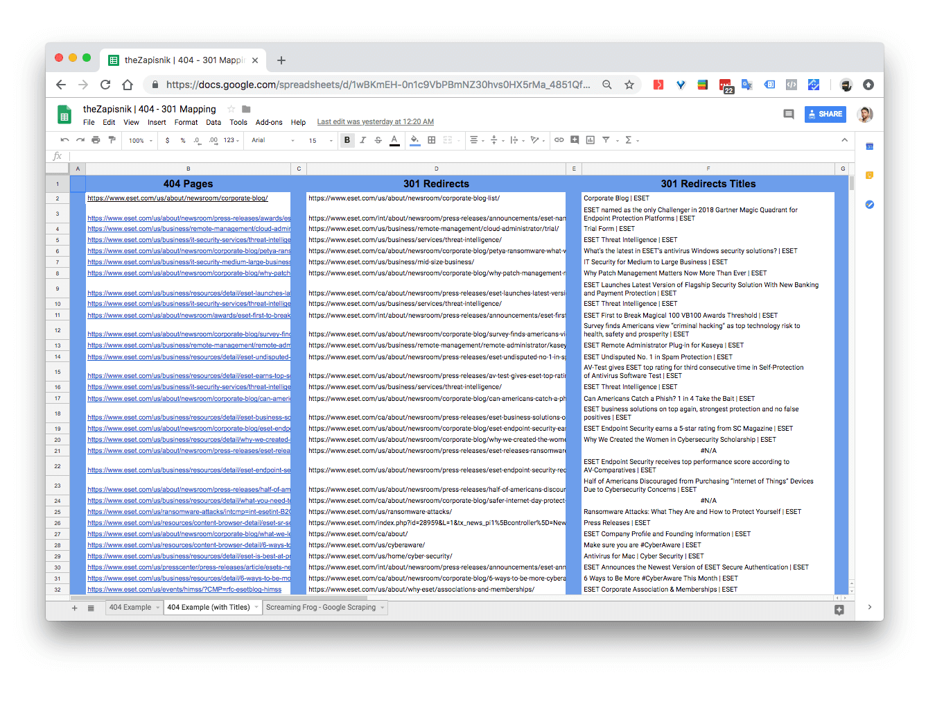Open the Format menu

186,122
